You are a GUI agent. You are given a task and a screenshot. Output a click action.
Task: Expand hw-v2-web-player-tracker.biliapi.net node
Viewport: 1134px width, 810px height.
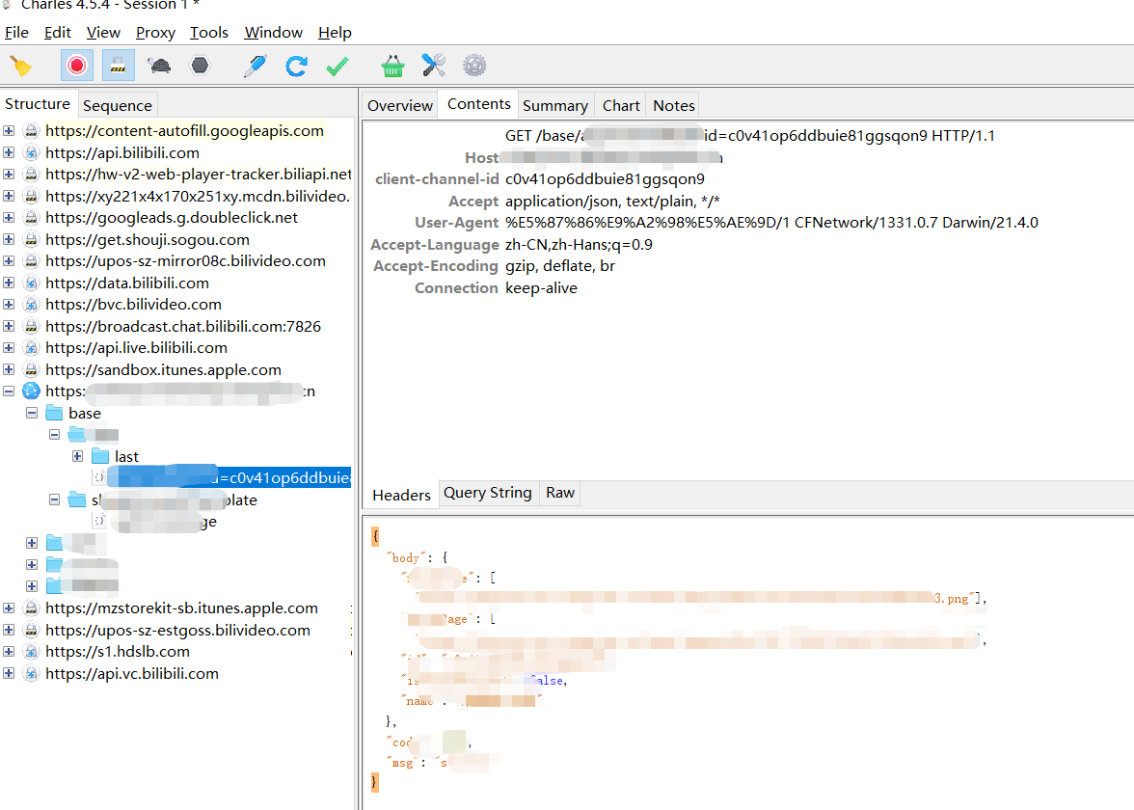(x=9, y=175)
